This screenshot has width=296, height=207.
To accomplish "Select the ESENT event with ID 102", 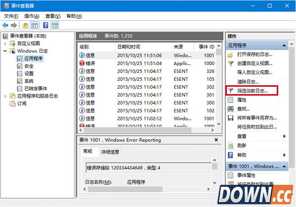I will pyautogui.click(x=147, y=111).
